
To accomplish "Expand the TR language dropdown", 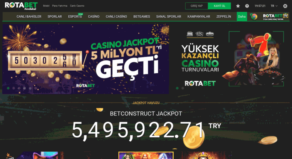I will (x=274, y=6).
